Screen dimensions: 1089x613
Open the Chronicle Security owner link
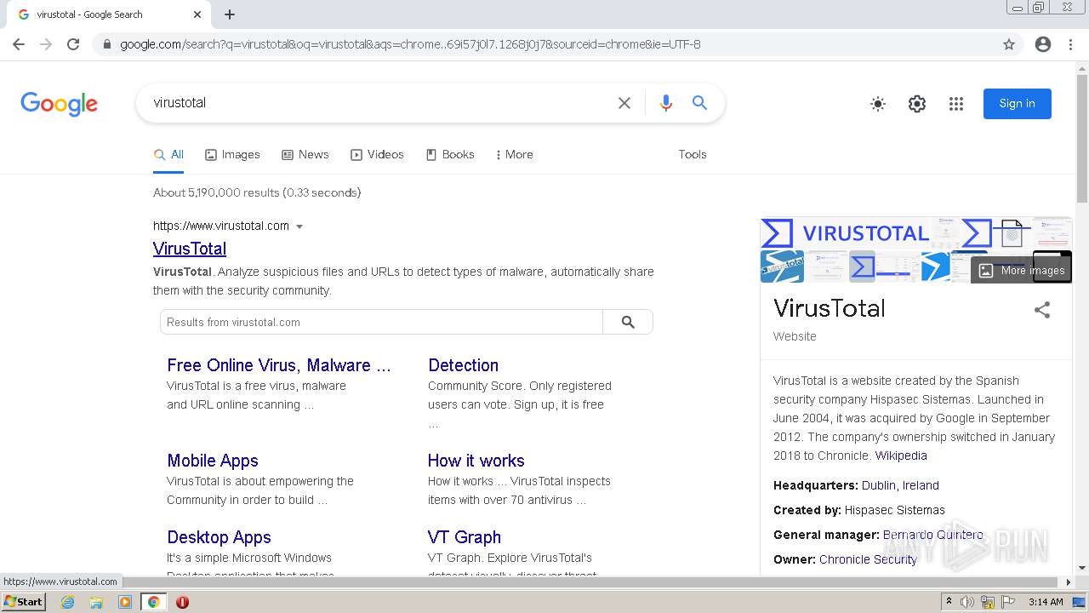click(868, 559)
